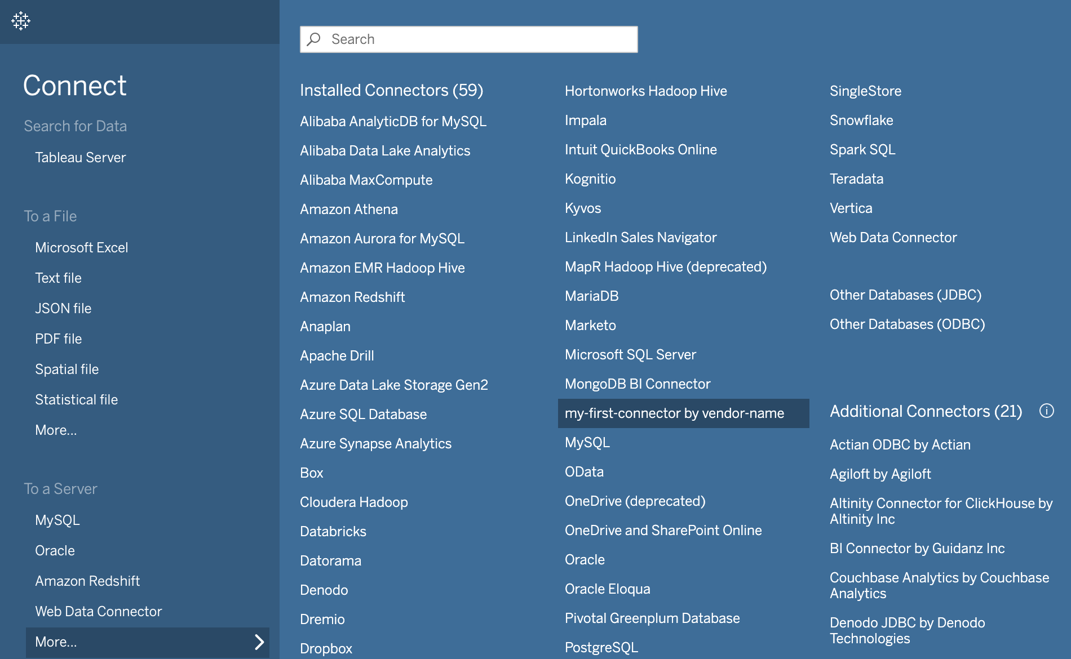Select MySQL from the server sidebar
This screenshot has height=659, width=1071.
[57, 520]
